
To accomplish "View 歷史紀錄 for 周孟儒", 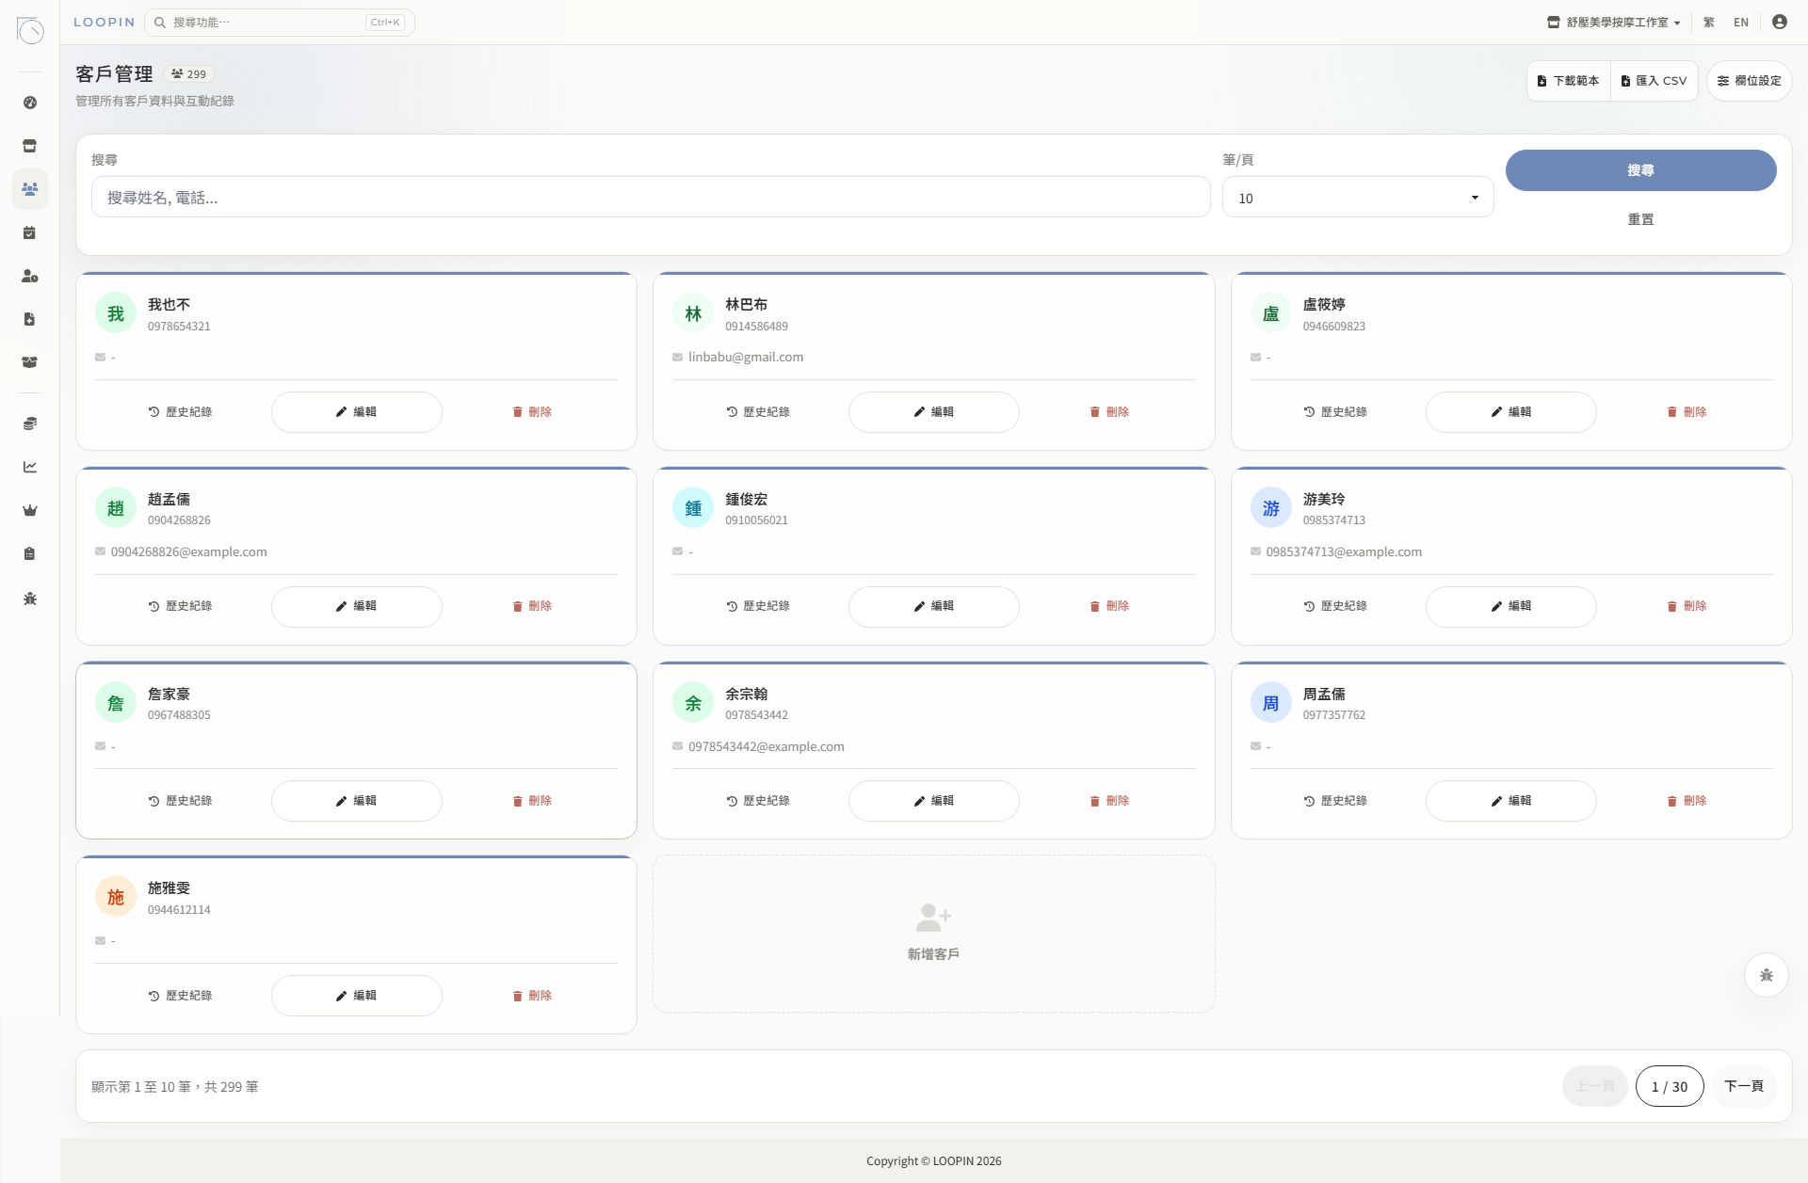I will [1335, 801].
